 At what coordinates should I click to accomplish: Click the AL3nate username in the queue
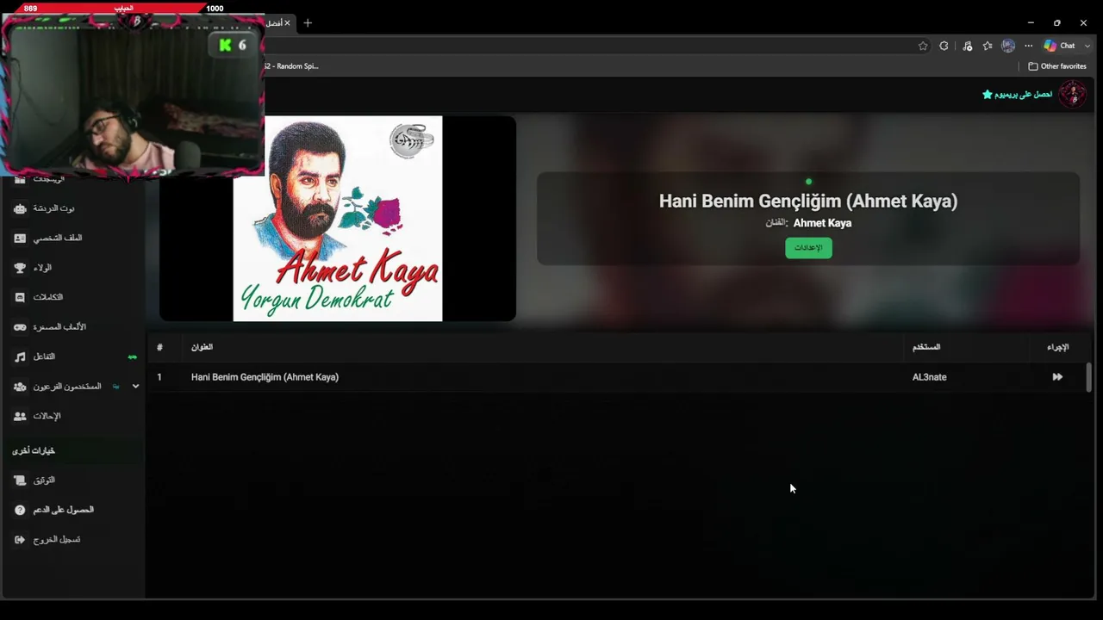coord(929,377)
